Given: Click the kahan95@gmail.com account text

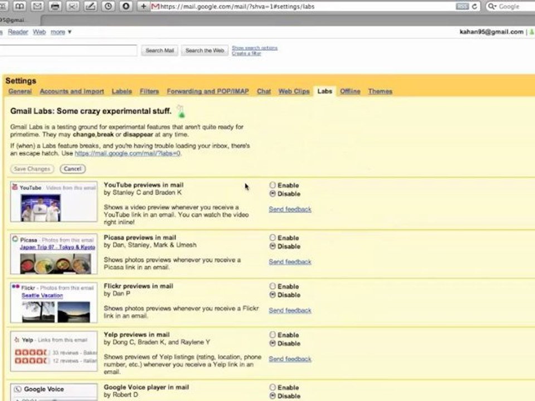Looking at the screenshot, I should [x=492, y=32].
